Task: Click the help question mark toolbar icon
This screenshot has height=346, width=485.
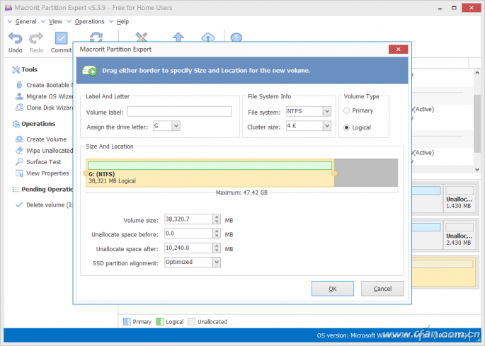Action: pos(236,38)
